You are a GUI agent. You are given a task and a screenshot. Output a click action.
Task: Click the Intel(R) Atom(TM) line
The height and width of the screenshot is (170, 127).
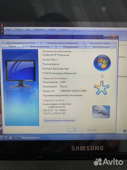point(57,107)
